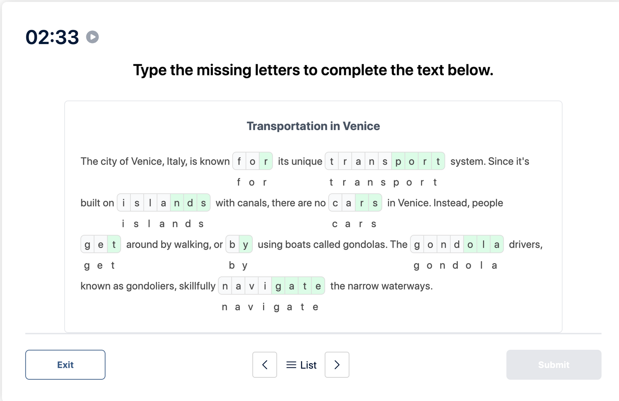
Task: Click the highlighted 'g' box in 'get'
Action: (x=87, y=244)
